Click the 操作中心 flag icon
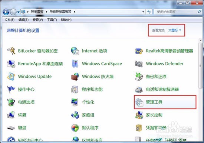The width and height of the screenshot is (204, 143). (11, 90)
